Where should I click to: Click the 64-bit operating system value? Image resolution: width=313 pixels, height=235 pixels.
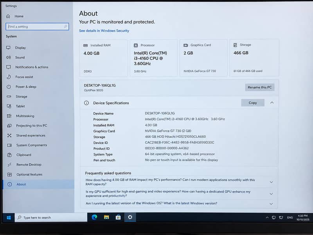(x=180, y=154)
